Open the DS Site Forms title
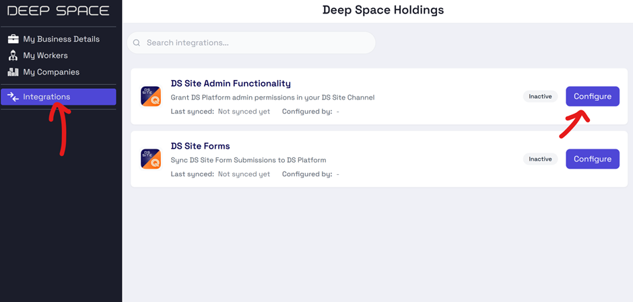 200,146
